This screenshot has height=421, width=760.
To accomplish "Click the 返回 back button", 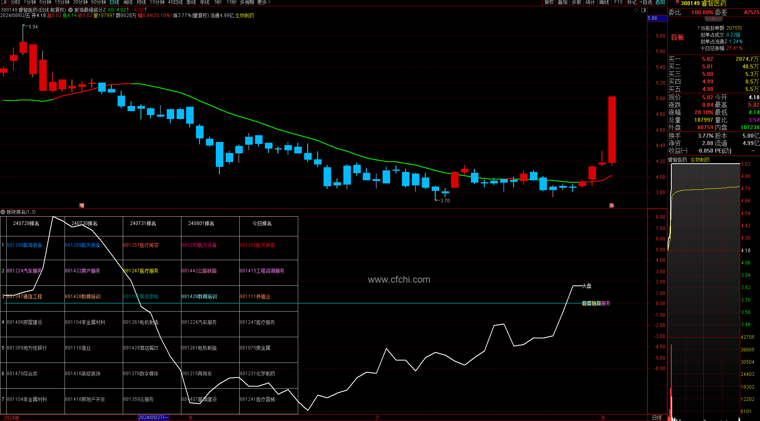I will 660,2.
